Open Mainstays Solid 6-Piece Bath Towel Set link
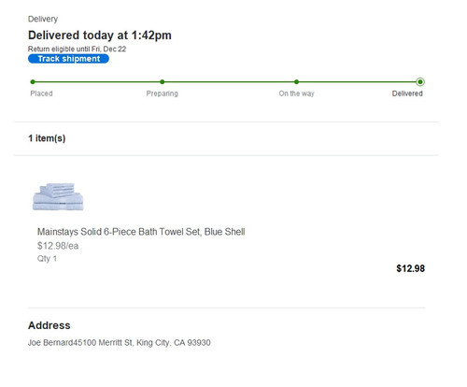This screenshot has height=387, width=467. 141,232
